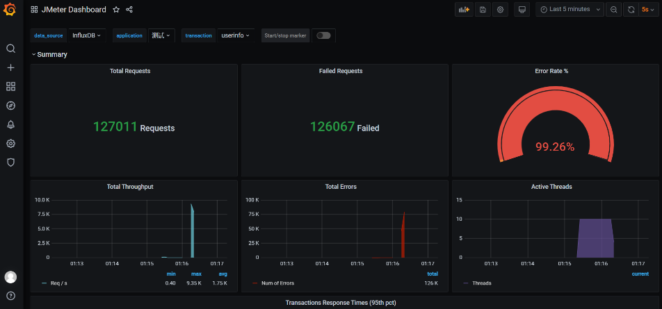Click the 126 K total errors value
The image size is (662, 309).
tap(431, 283)
